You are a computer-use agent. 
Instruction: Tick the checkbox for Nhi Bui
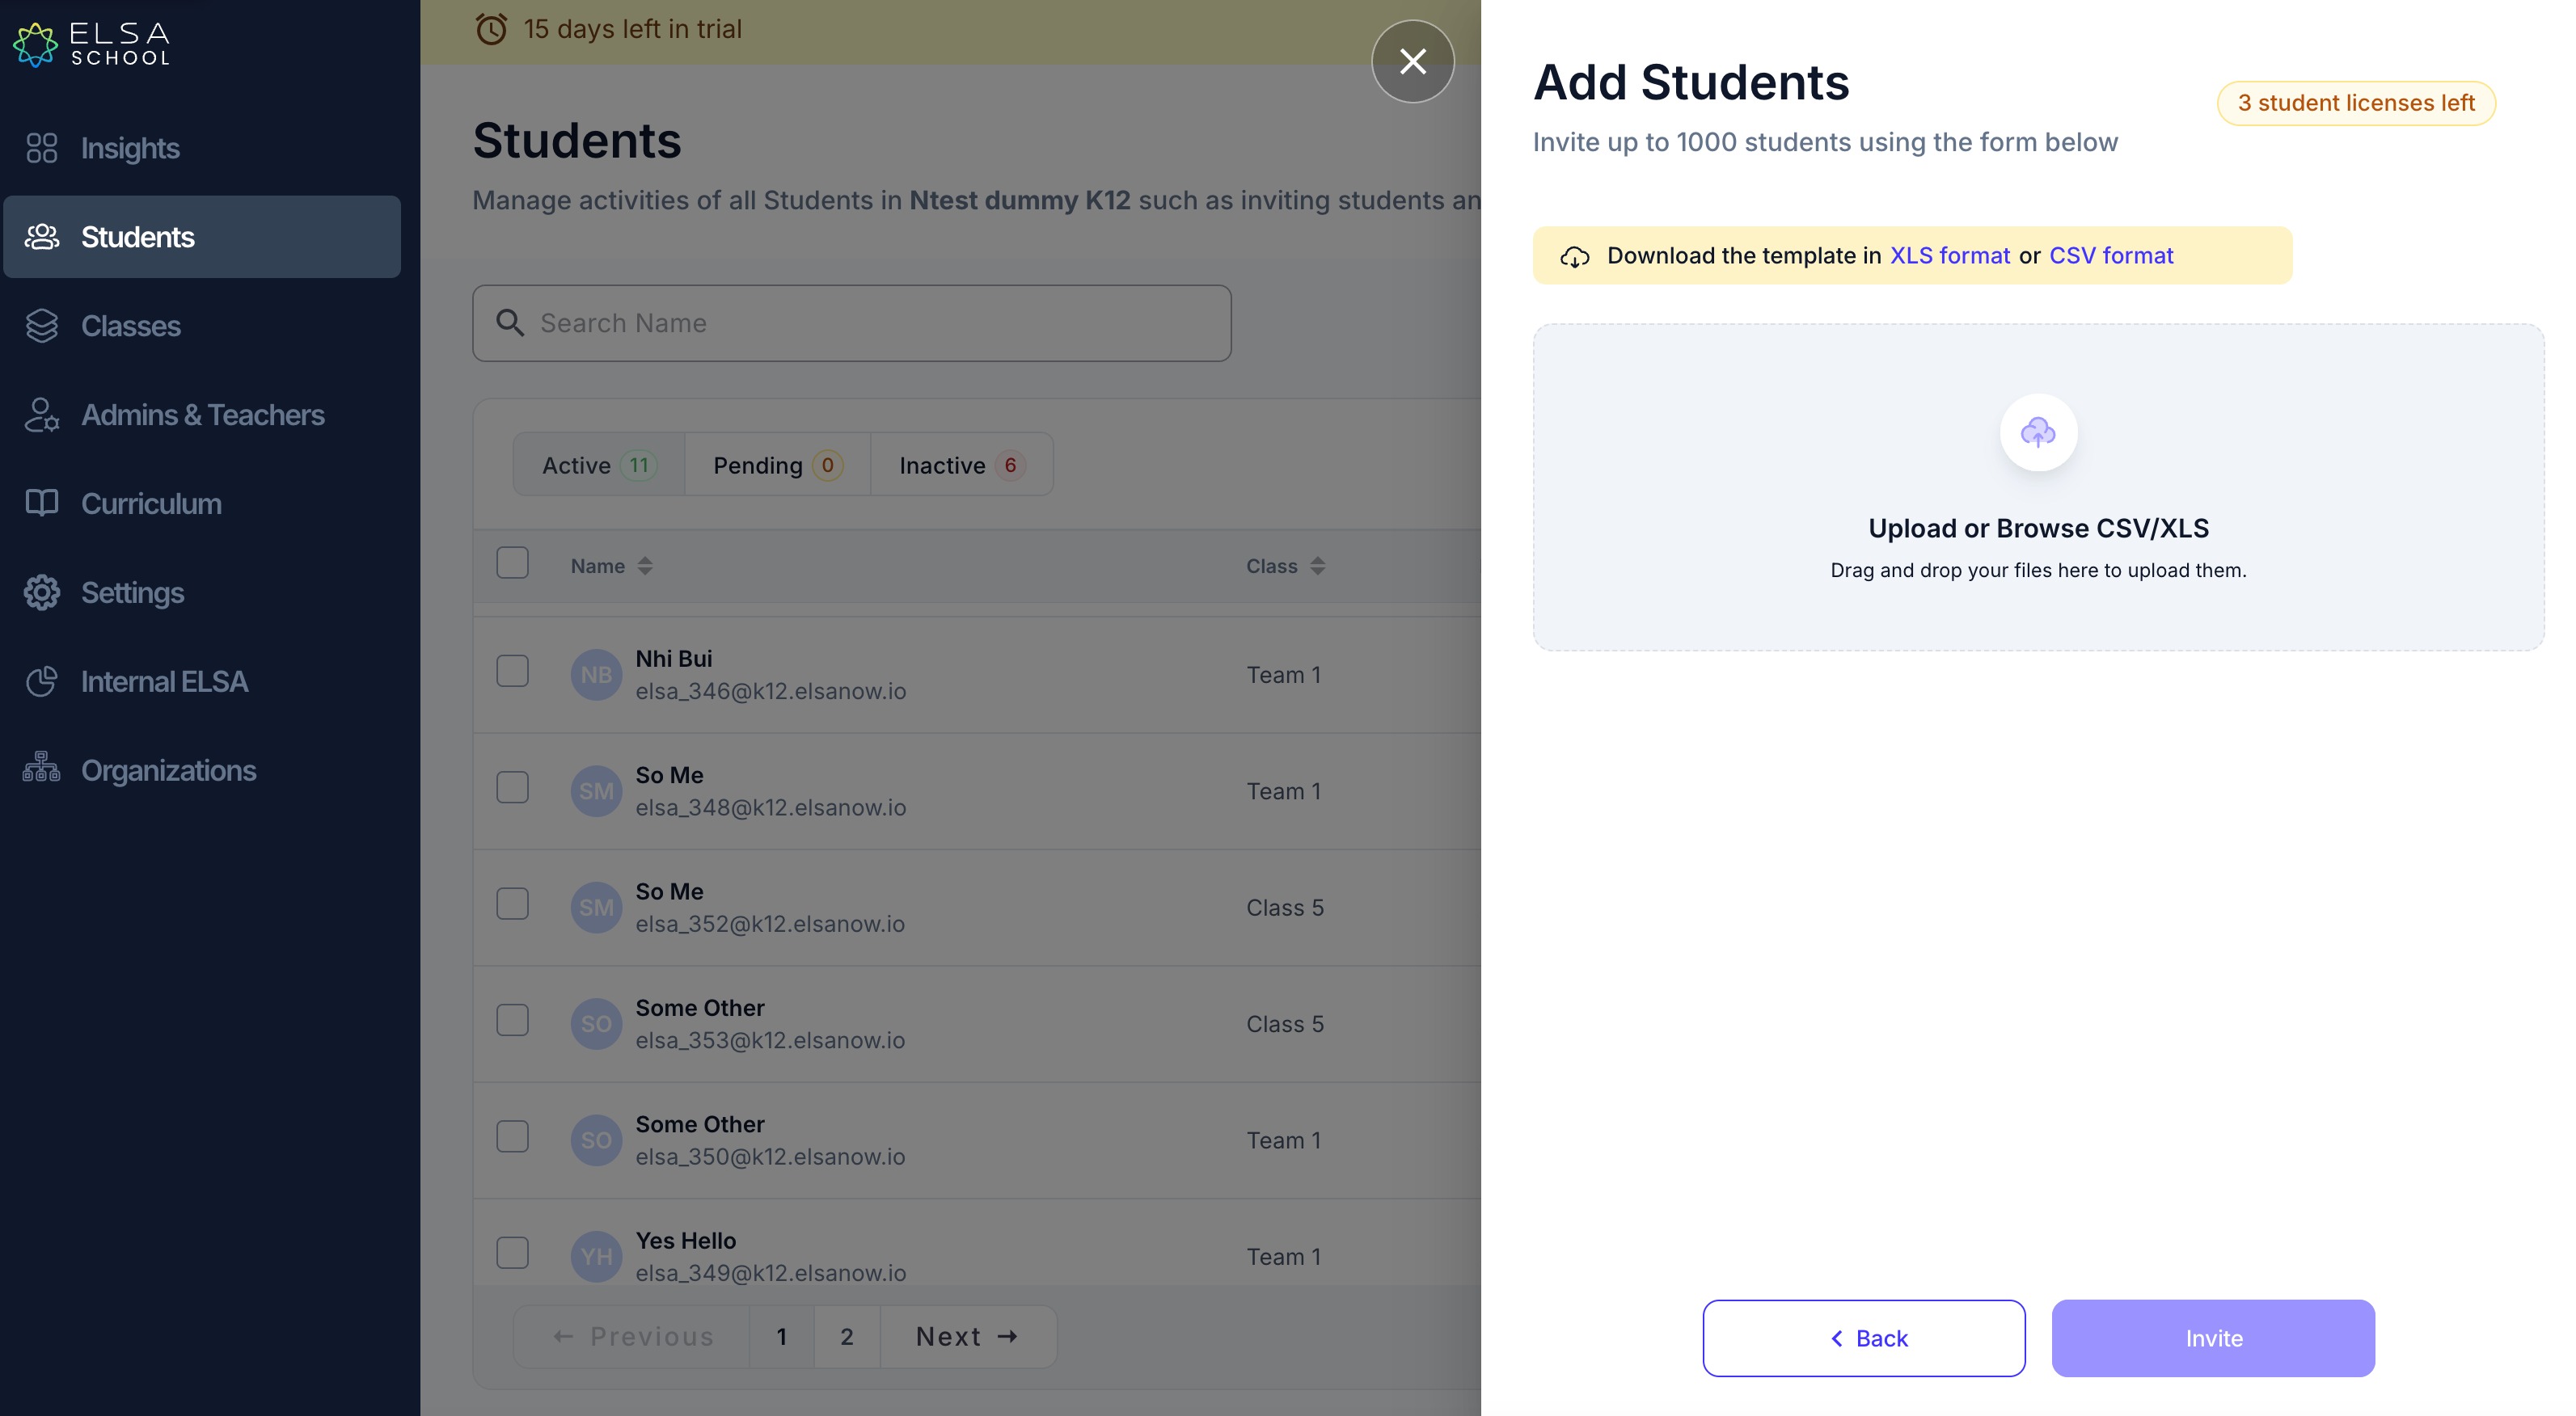513,671
